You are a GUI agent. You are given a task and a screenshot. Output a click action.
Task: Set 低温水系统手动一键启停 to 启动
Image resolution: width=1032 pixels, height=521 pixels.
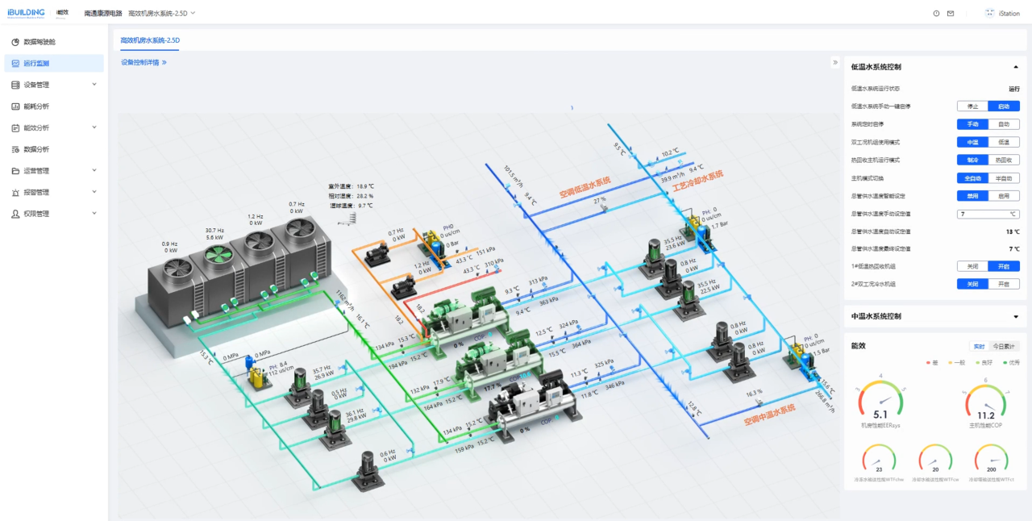1004,106
